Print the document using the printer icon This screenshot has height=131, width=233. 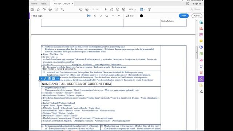pos(50,9)
